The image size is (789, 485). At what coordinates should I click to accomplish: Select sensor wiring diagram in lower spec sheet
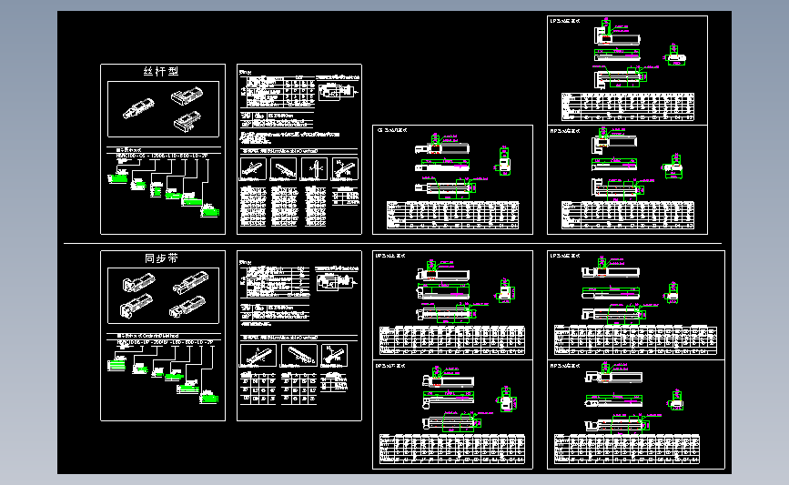[x=336, y=282]
